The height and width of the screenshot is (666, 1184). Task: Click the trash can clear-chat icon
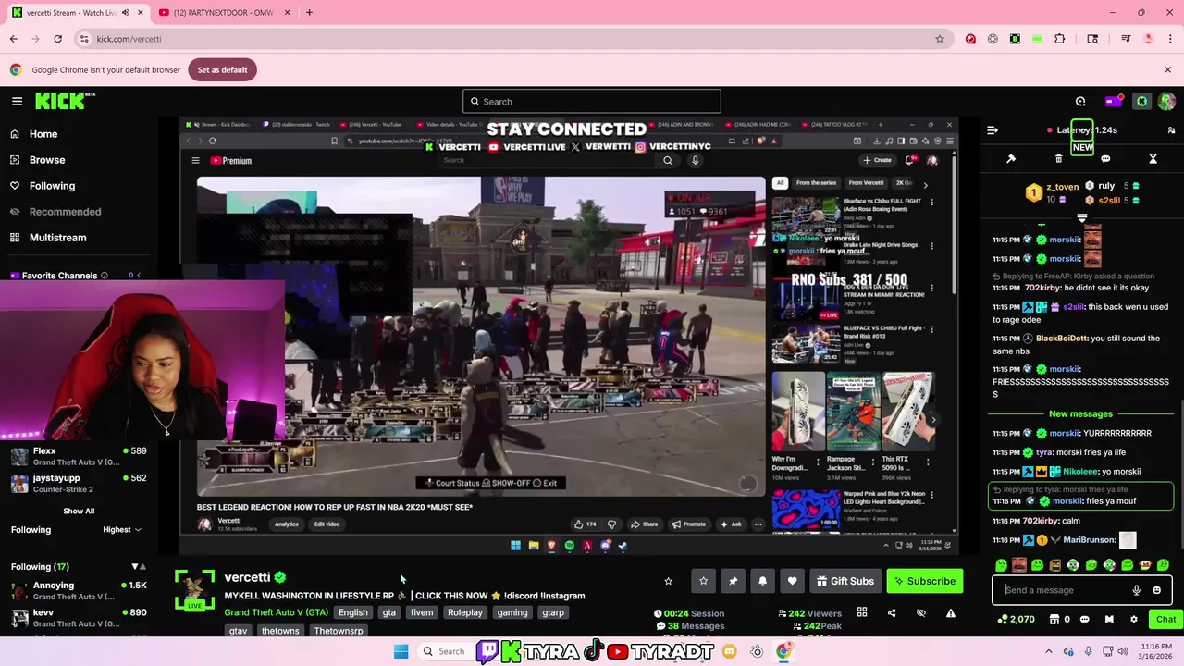(1059, 159)
